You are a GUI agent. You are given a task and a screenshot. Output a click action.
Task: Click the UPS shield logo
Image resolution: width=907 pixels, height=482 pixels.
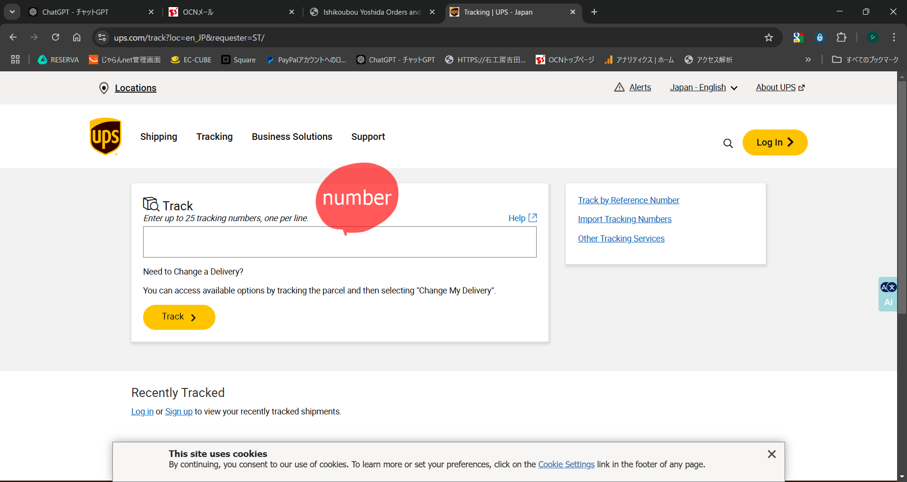tap(105, 137)
